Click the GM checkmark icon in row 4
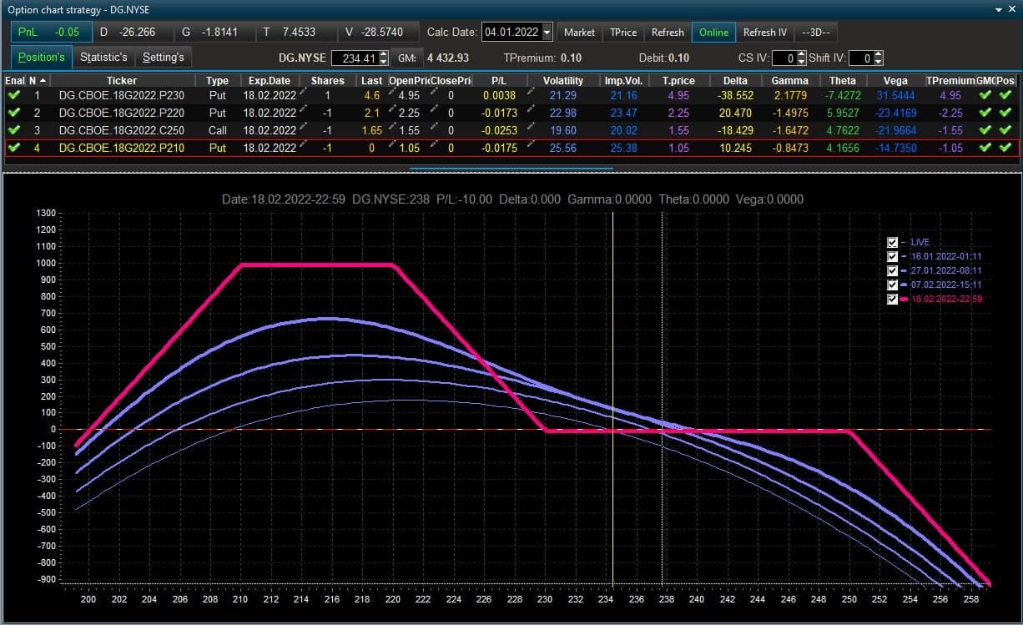 (985, 148)
